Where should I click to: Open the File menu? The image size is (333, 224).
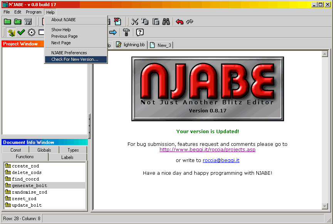tap(7, 12)
